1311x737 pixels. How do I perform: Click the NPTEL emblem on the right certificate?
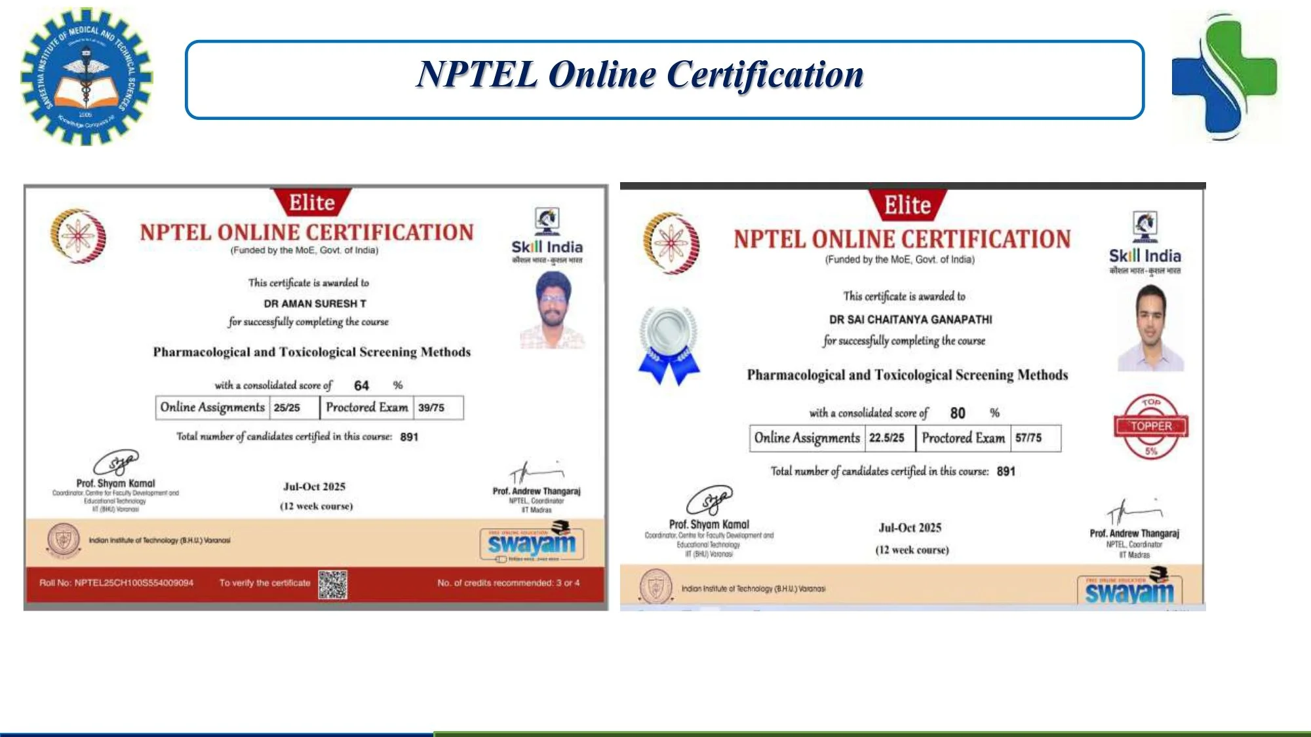tap(671, 243)
